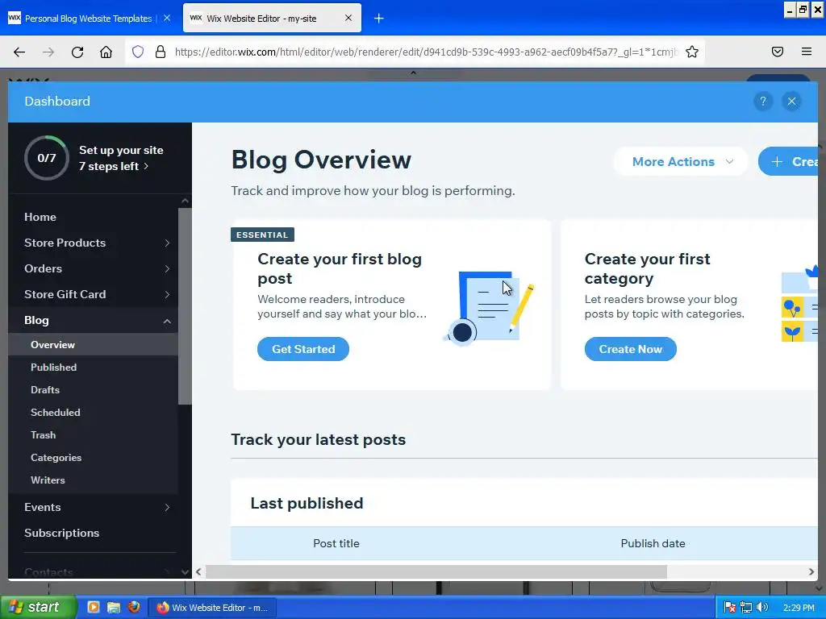Open Drafts under Blog
Viewport: 826px width, 619px height.
(45, 390)
